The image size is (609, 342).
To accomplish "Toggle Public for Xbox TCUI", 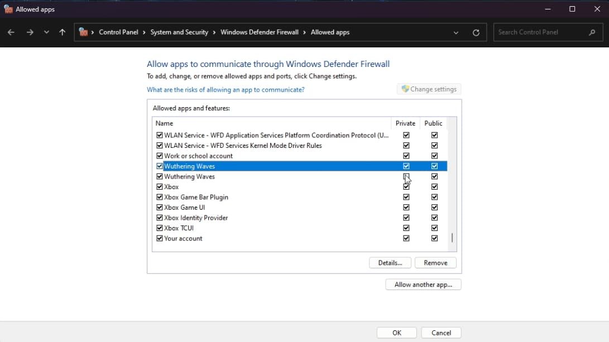I will (x=434, y=228).
